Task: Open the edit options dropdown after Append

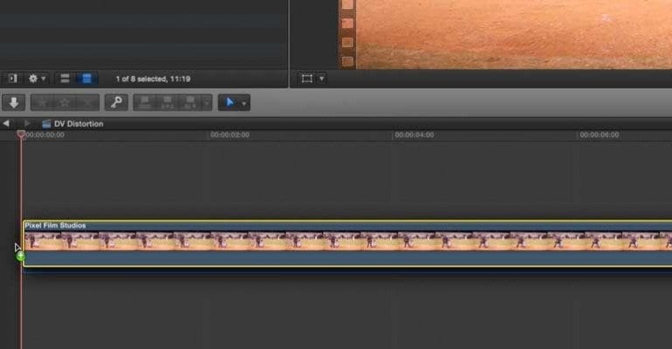Action: coord(206,102)
